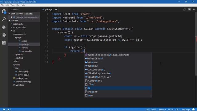Choose lowercase window suggestion
197x111 pixels.
coord(118,62)
